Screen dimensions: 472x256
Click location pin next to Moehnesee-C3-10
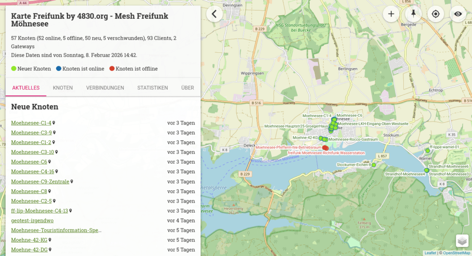tap(56, 152)
